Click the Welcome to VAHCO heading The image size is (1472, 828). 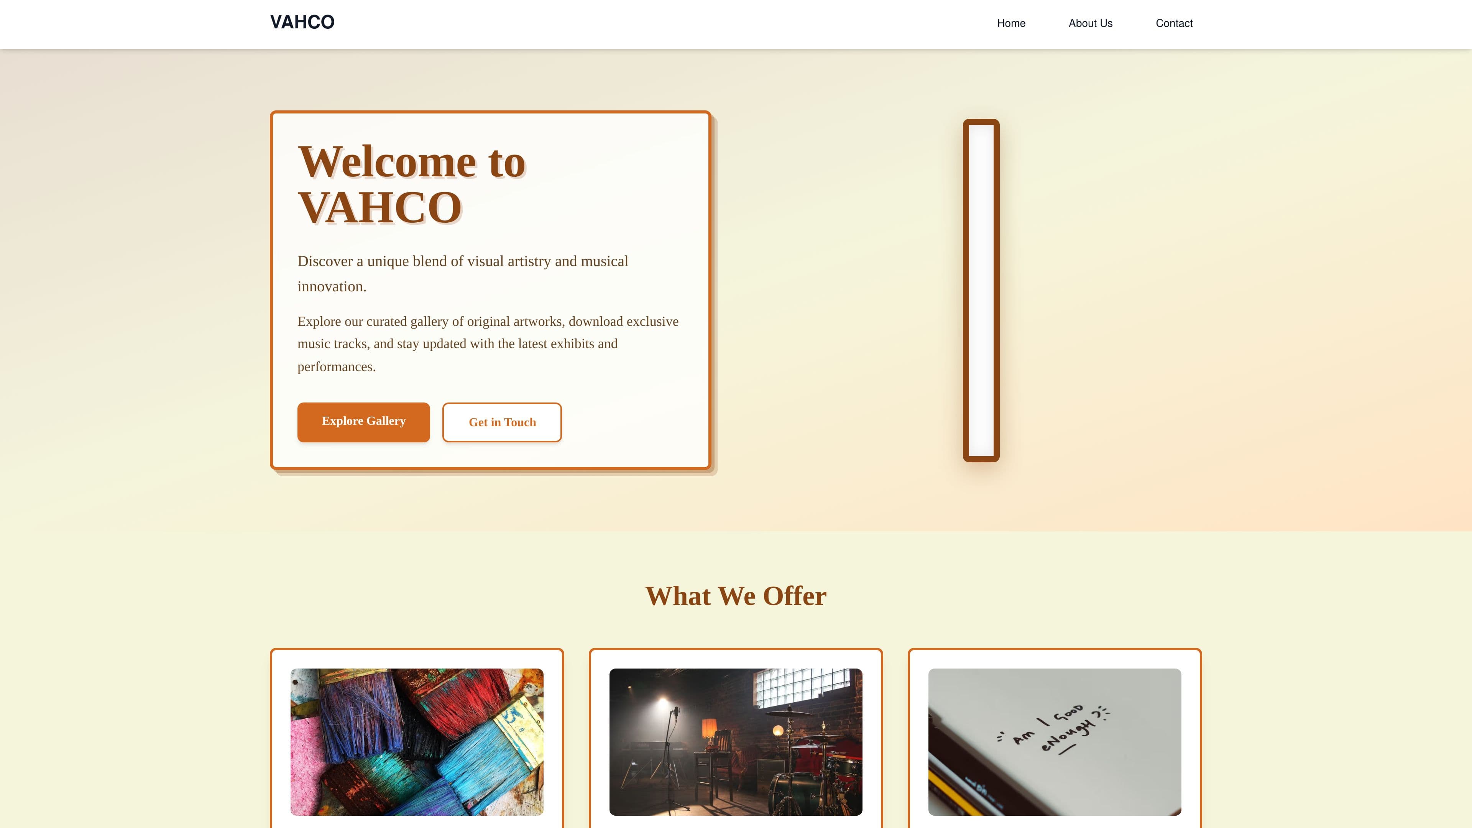coord(411,184)
